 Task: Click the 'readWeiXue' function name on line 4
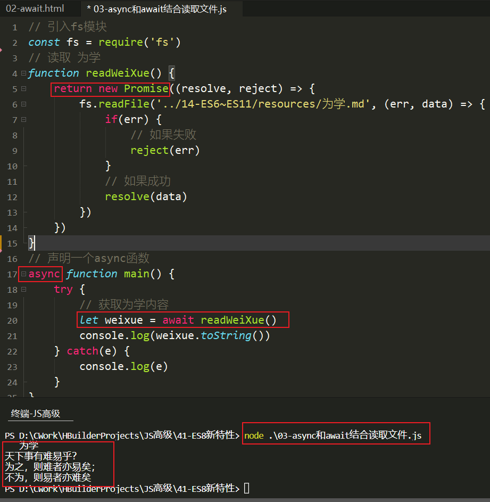pos(118,73)
